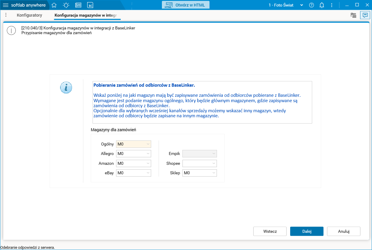Open the Amazon warehouse dropdown

point(134,163)
